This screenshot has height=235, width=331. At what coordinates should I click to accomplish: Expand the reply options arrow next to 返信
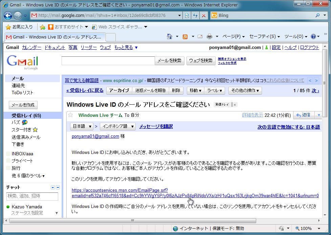pos(319,115)
